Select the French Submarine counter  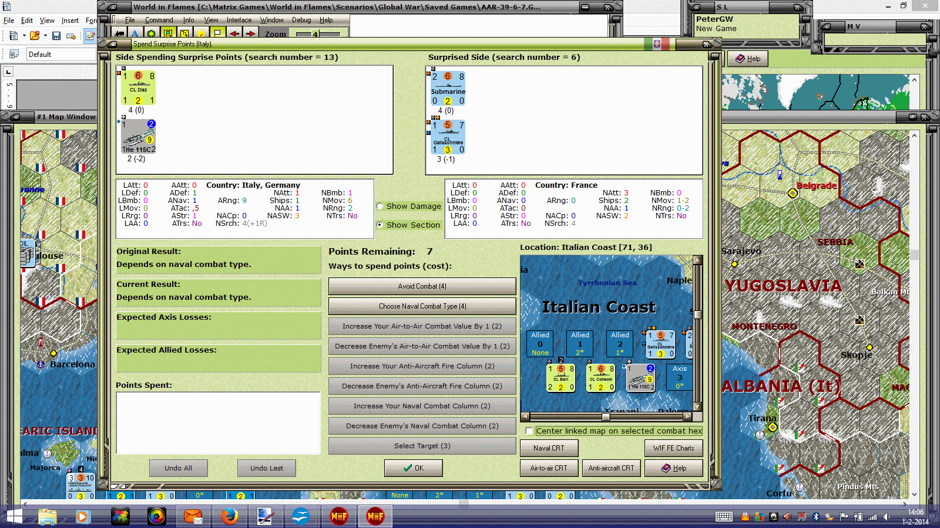coord(448,88)
